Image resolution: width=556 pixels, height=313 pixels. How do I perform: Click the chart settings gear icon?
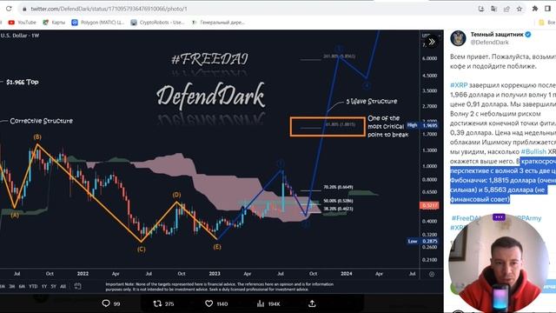point(432,274)
